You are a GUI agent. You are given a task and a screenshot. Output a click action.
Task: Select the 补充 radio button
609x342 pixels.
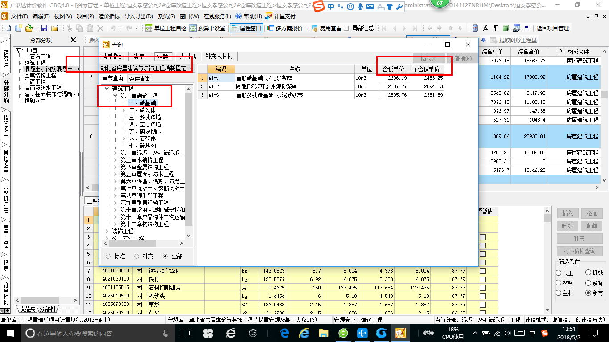pyautogui.click(x=136, y=256)
